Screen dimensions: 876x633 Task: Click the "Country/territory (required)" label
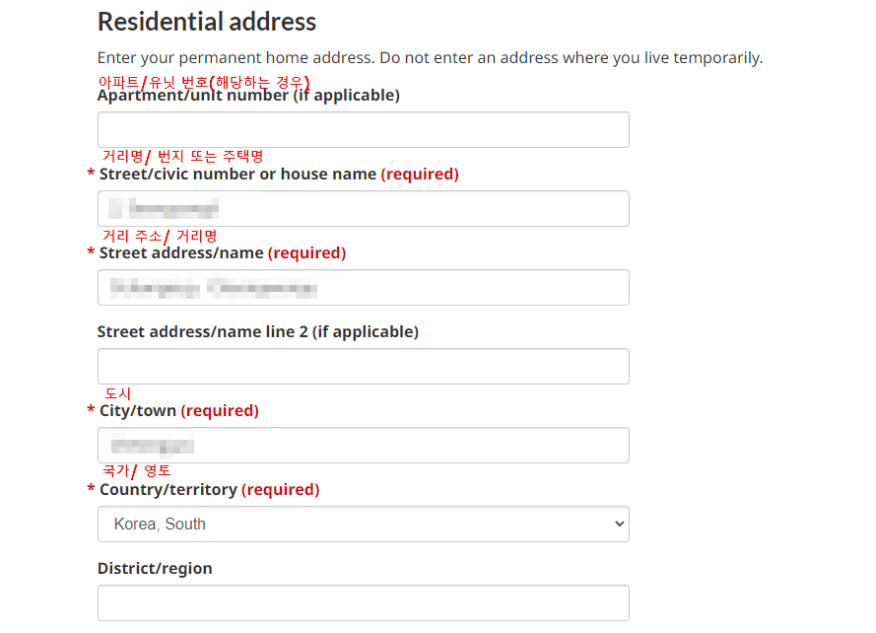coord(209,490)
